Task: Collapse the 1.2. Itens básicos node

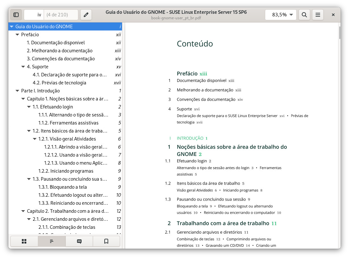Action: pos(29,131)
